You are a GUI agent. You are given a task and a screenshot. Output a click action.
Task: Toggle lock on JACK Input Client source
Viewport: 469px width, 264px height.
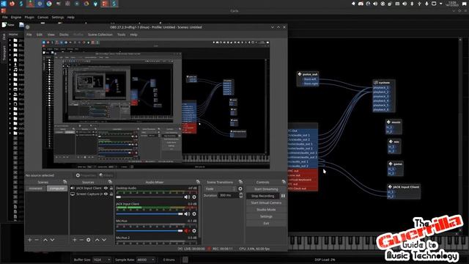point(111,188)
